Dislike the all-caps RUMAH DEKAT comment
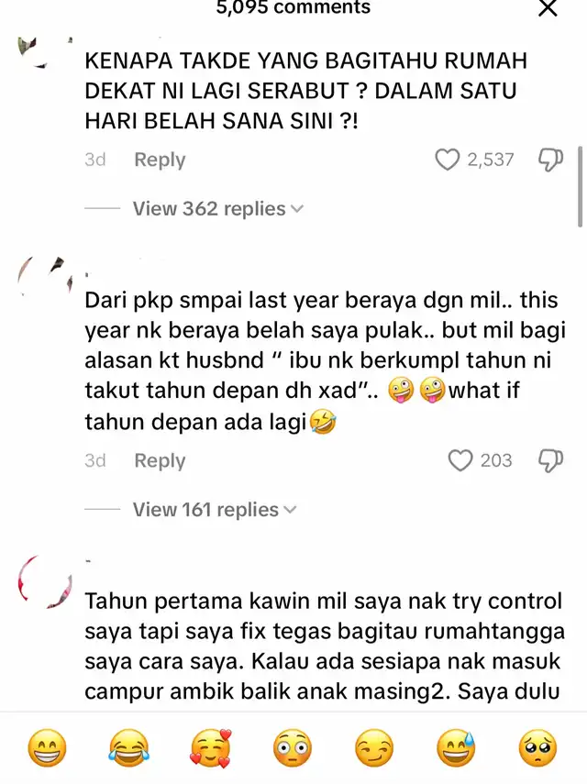Screen dimensions: 587x784 tap(550, 160)
